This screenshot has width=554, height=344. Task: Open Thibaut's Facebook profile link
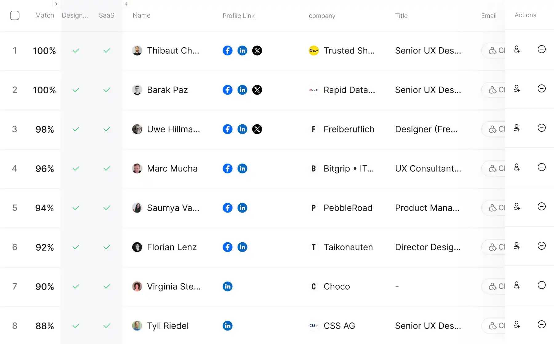(227, 50)
